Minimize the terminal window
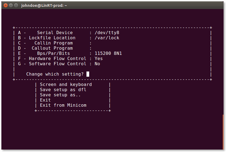 11,5
